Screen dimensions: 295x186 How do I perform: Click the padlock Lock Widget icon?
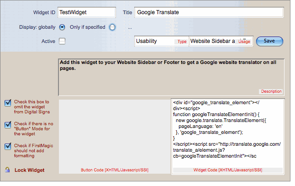click(7, 170)
